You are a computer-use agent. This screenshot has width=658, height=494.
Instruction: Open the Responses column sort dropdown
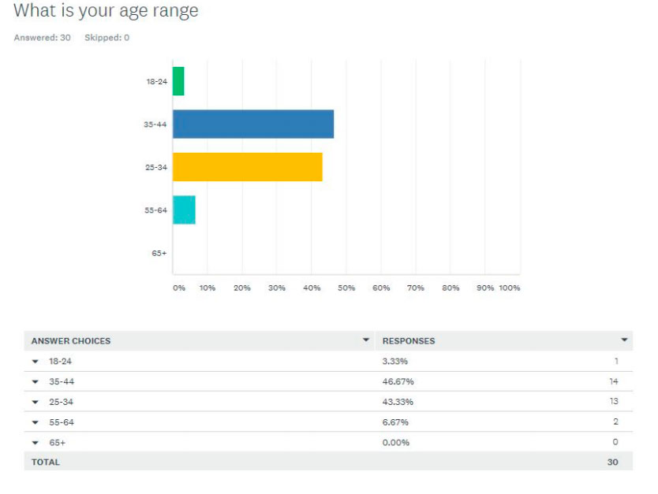[624, 340]
